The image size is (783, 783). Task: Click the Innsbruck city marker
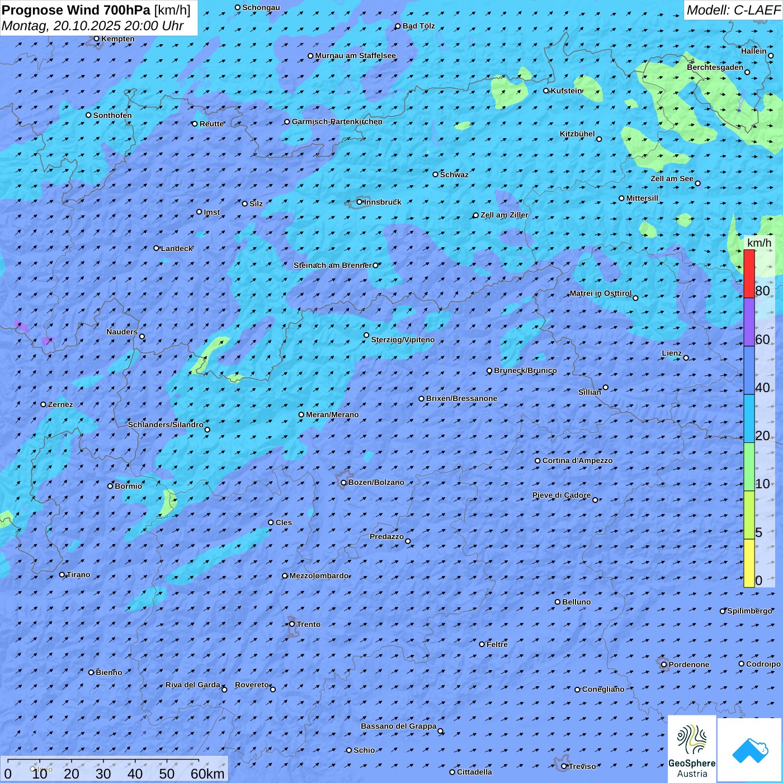[360, 202]
